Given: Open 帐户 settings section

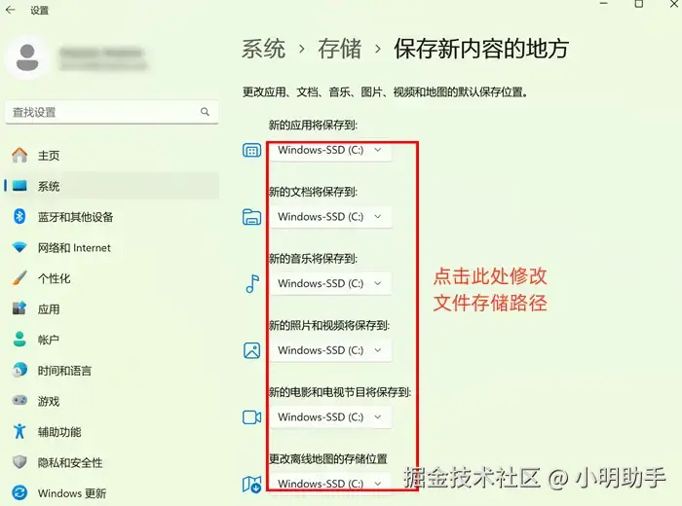Looking at the screenshot, I should [112, 340].
